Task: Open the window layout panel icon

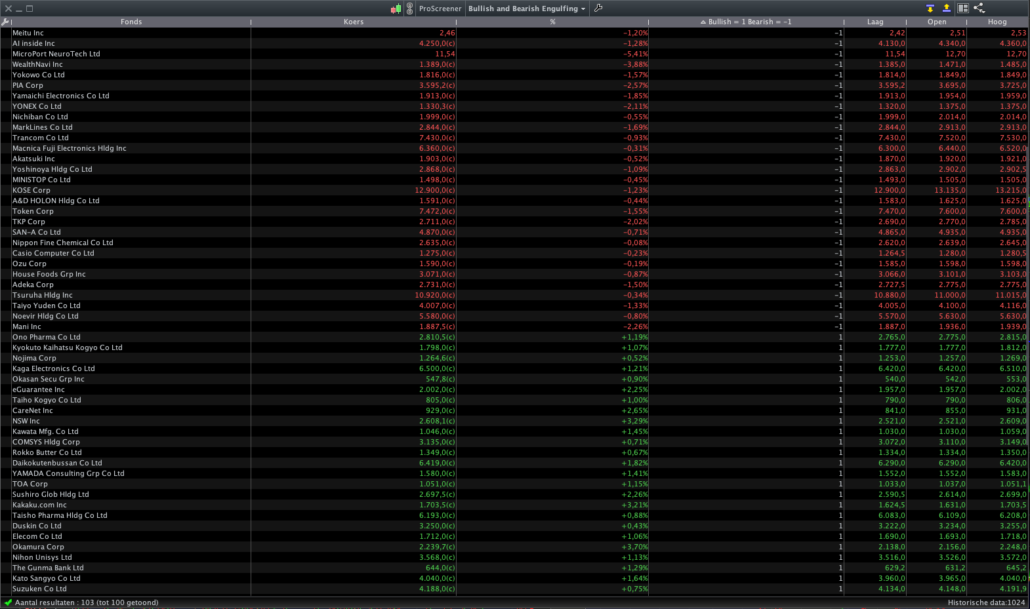Action: [963, 9]
